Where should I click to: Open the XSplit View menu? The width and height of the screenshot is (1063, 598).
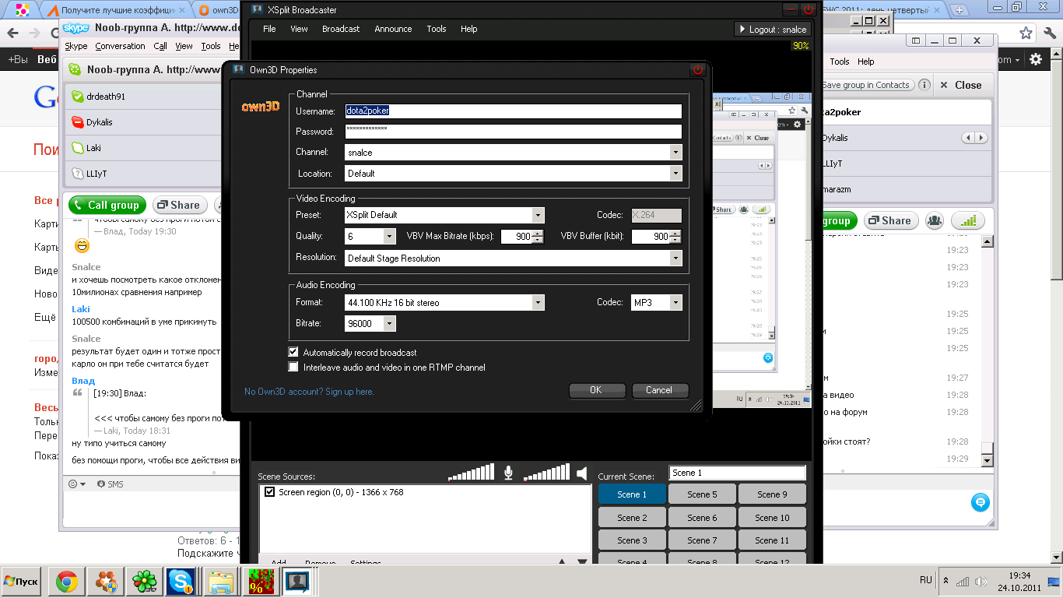(299, 29)
